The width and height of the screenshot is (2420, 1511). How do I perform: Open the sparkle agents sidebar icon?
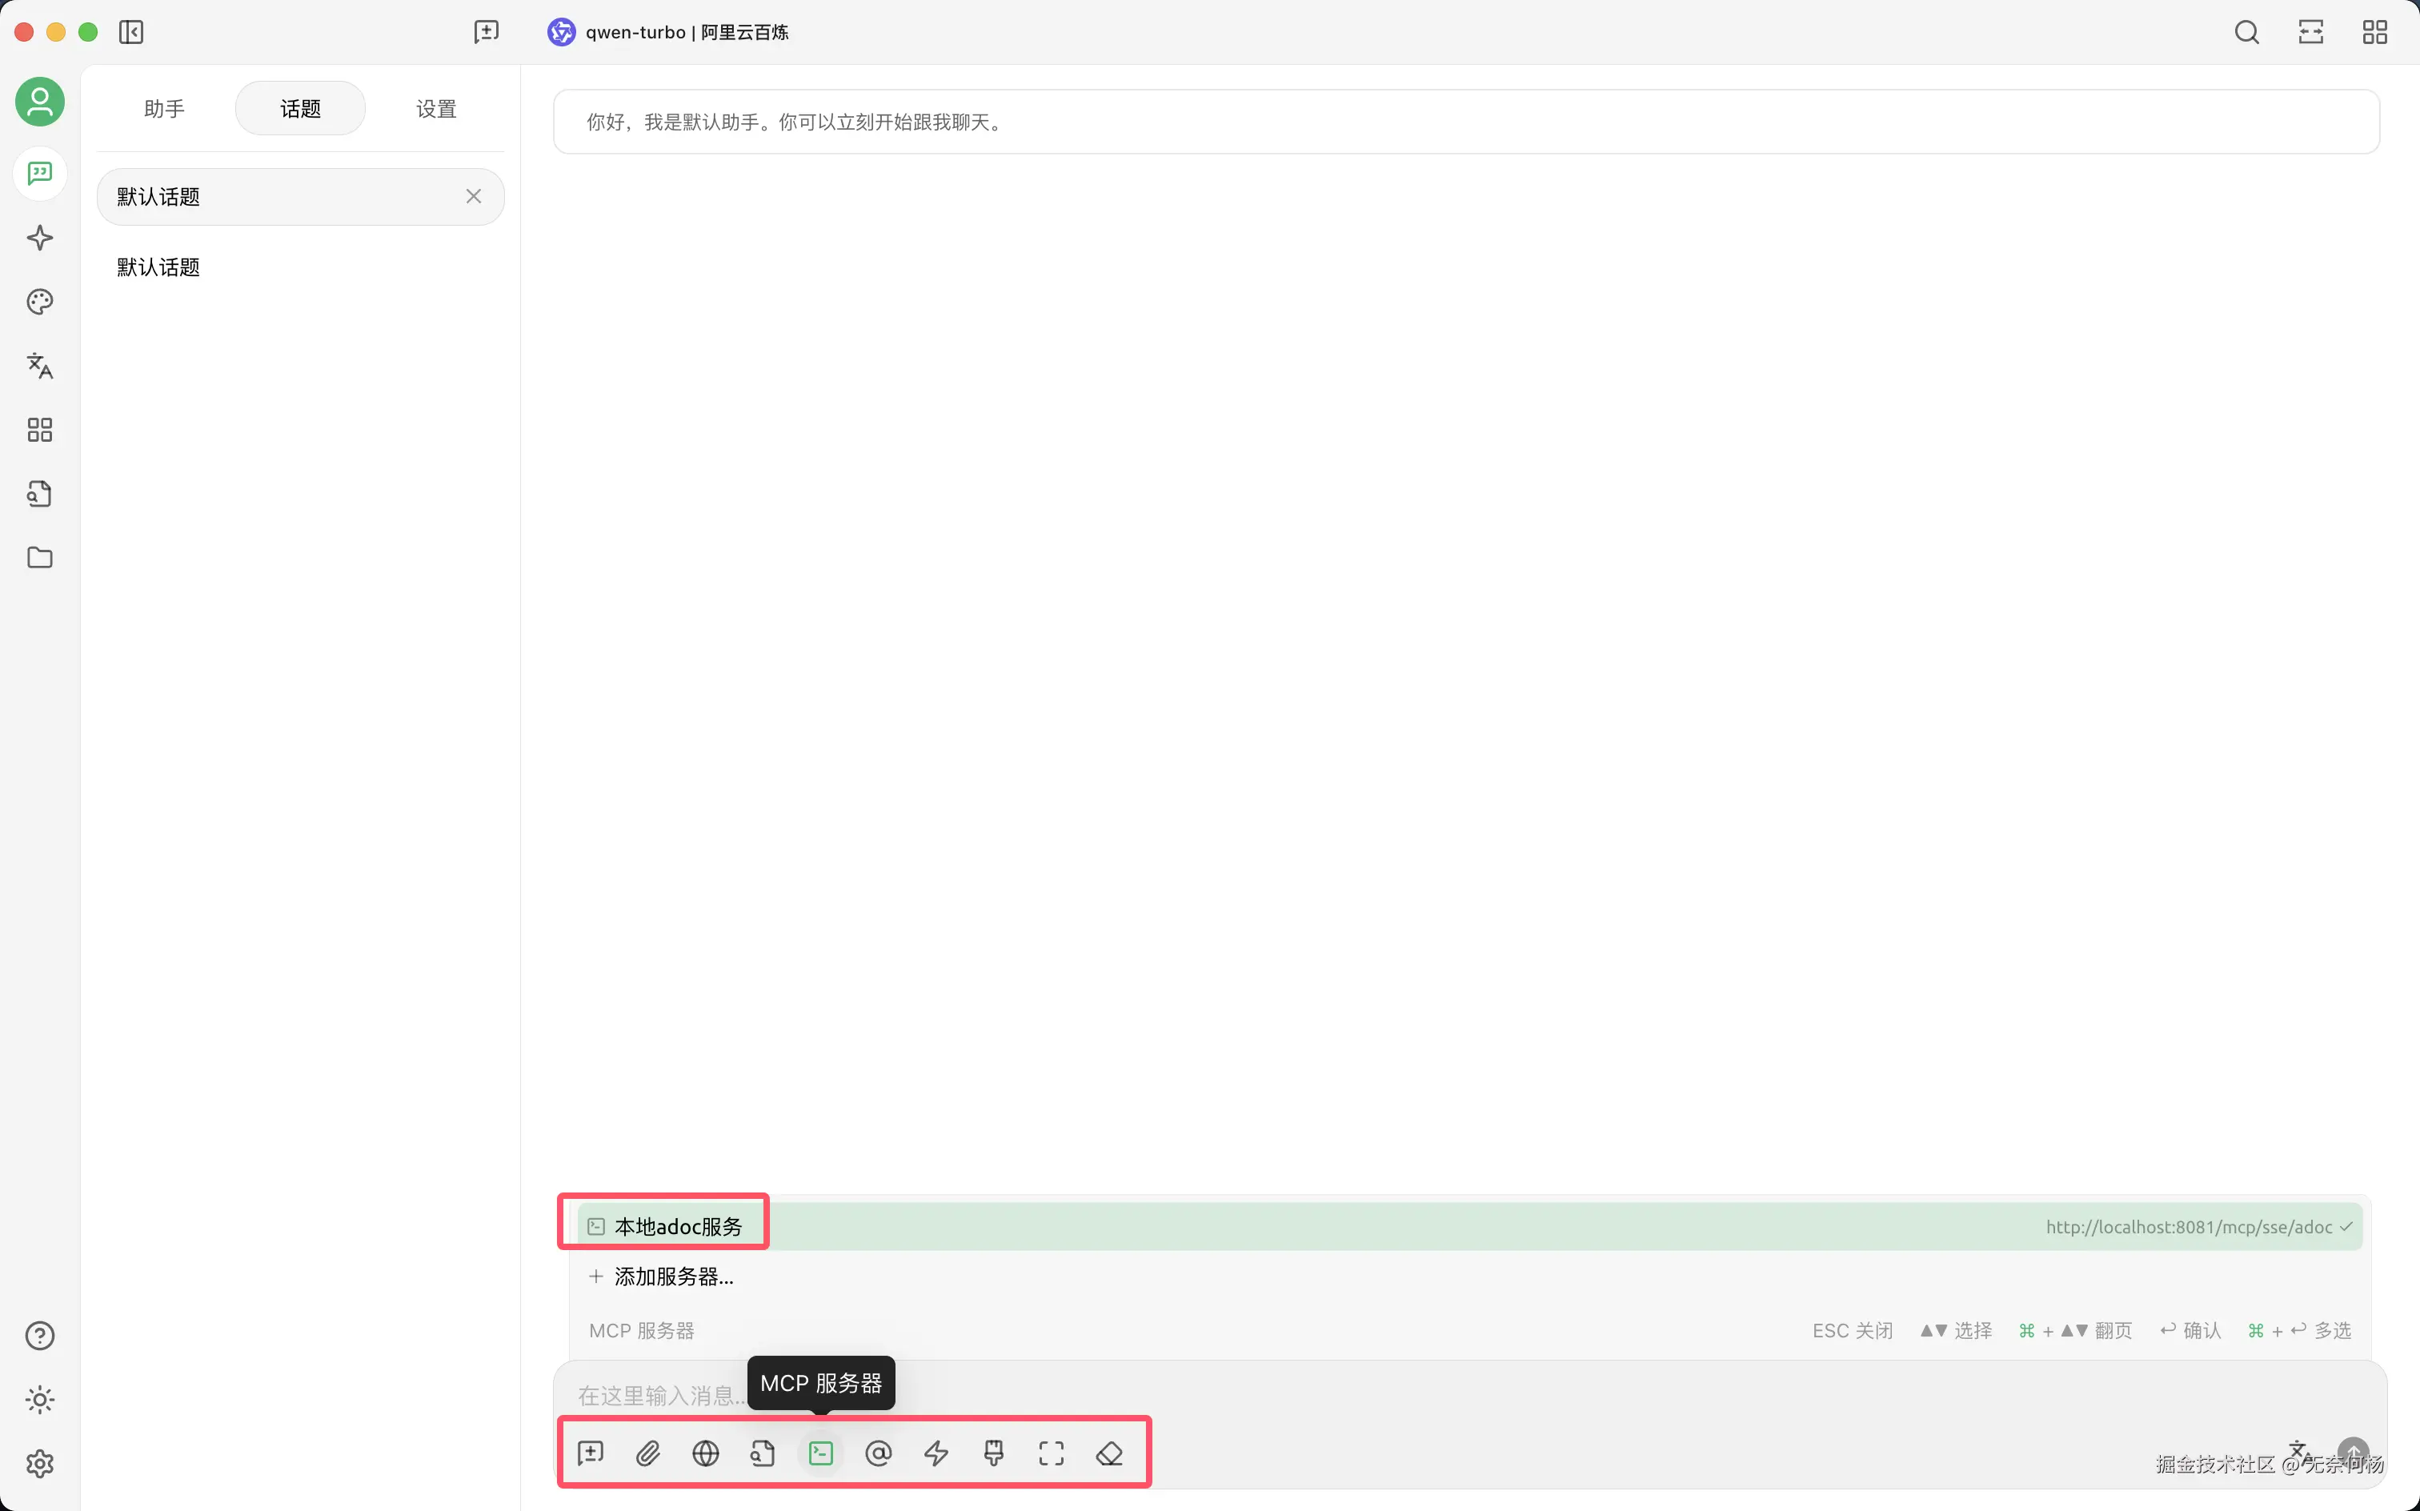click(40, 238)
